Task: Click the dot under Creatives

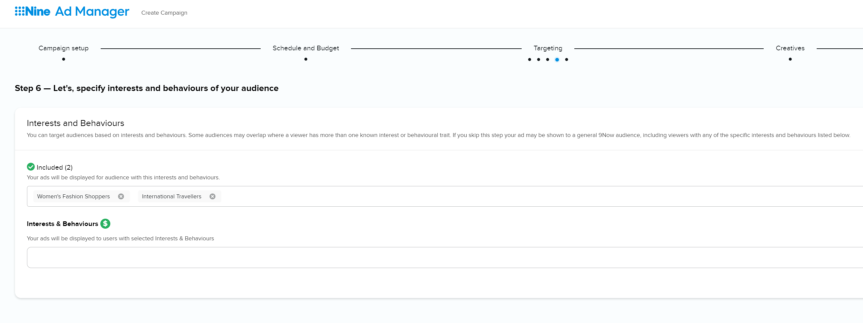Action: click(790, 59)
